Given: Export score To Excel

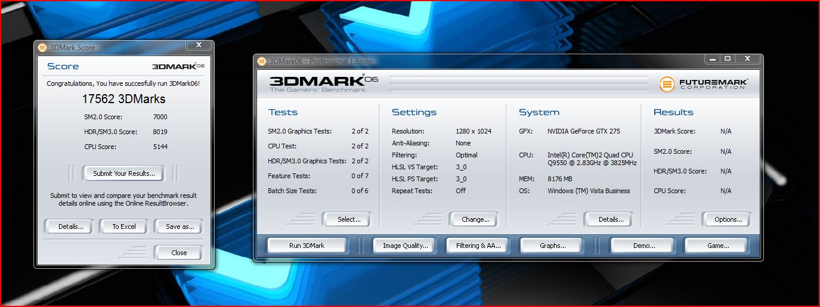Looking at the screenshot, I should pyautogui.click(x=124, y=227).
